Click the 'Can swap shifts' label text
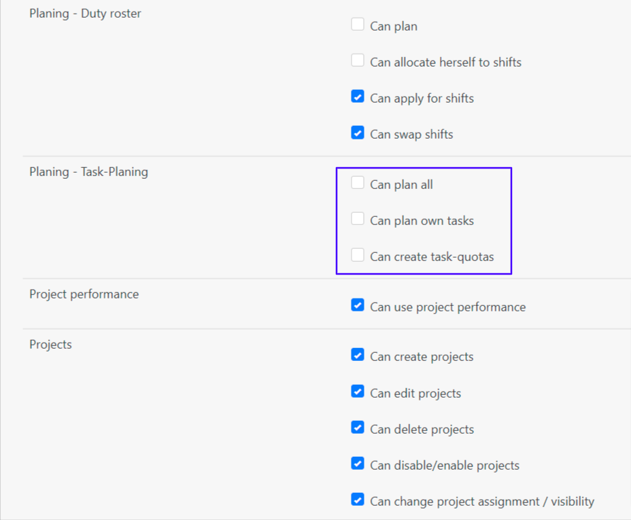631x520 pixels. pos(411,135)
